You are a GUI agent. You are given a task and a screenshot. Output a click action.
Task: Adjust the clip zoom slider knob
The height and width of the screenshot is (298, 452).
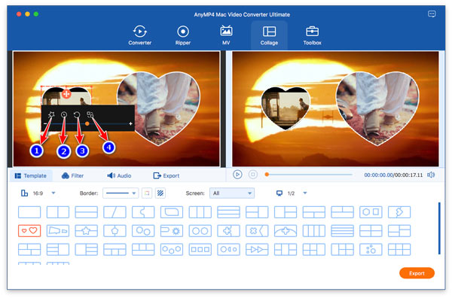tap(87, 123)
